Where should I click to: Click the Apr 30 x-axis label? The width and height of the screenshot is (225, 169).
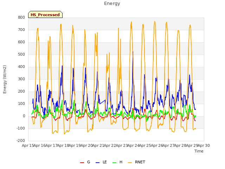pyautogui.click(x=204, y=145)
